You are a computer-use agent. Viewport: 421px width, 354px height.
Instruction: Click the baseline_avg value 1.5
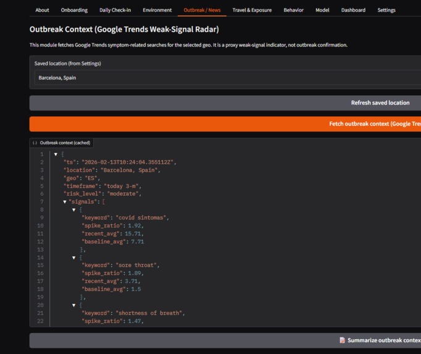(136, 289)
